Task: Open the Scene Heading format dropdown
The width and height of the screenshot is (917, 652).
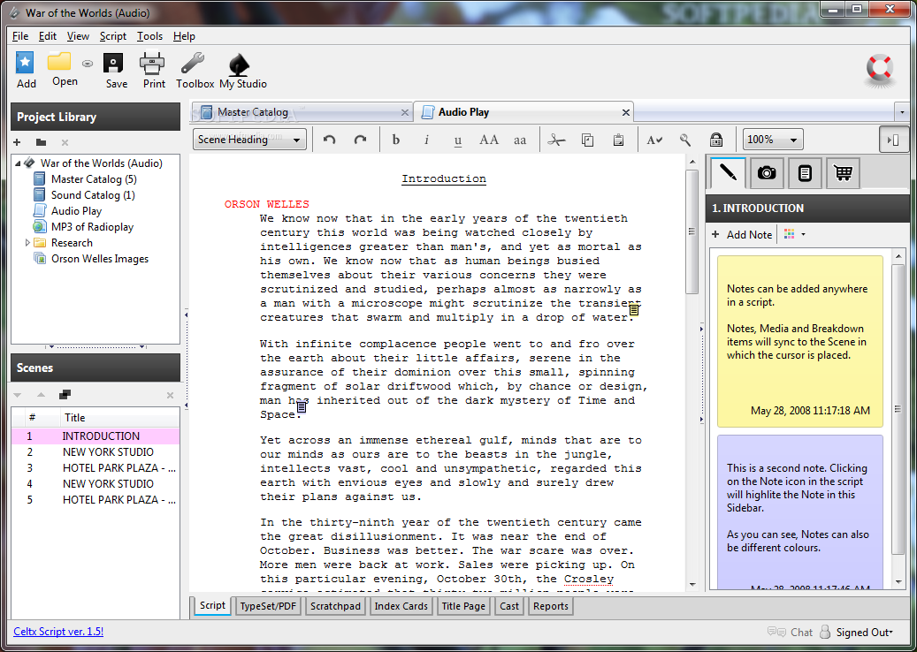Action: point(249,139)
